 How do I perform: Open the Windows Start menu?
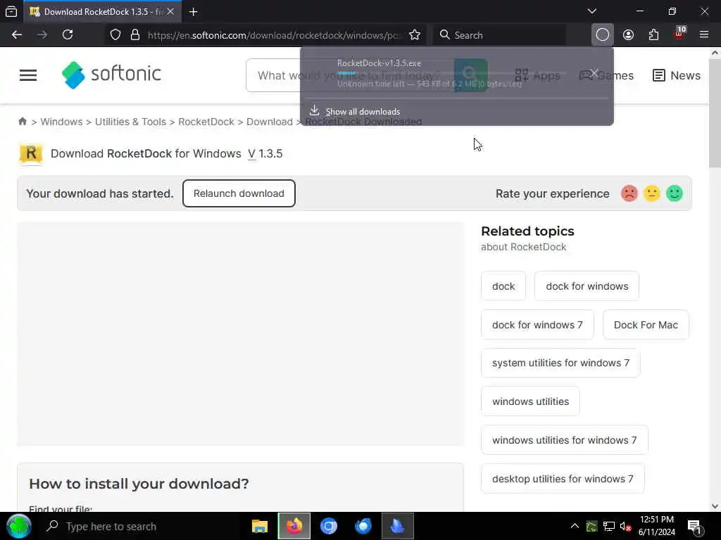(18, 526)
